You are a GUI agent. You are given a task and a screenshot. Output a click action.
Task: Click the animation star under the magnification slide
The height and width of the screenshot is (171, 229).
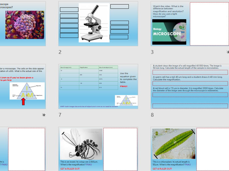(44, 115)
